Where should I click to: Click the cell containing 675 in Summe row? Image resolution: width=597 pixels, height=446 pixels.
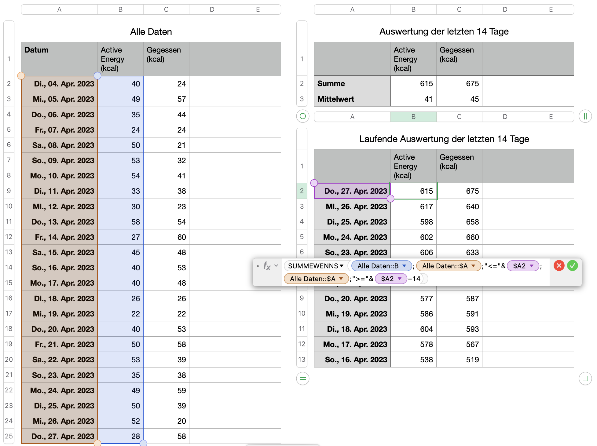coord(459,83)
